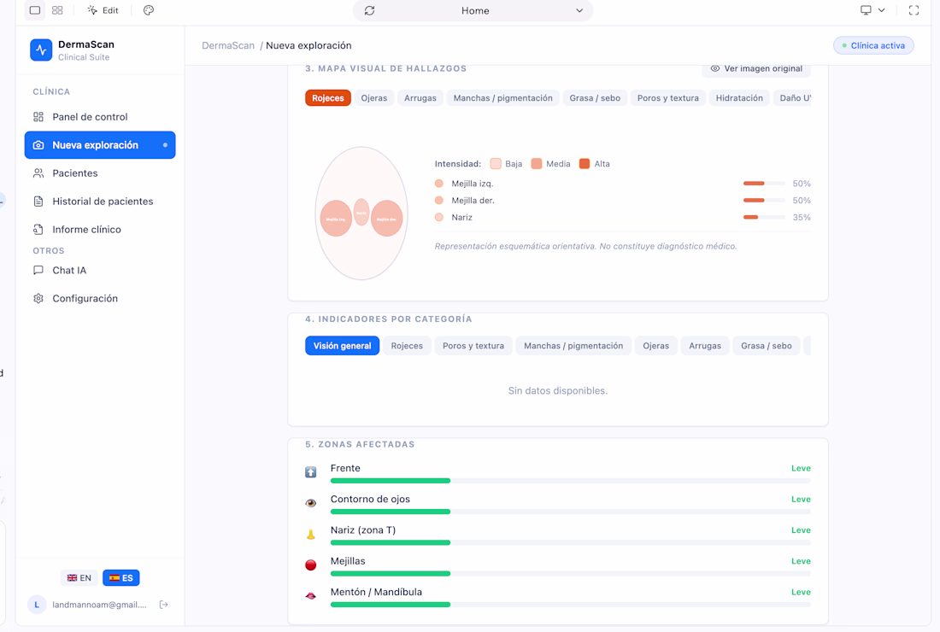Screen dimensions: 940x632
Task: Click the Frente severity progress bar
Action: [x=570, y=481]
